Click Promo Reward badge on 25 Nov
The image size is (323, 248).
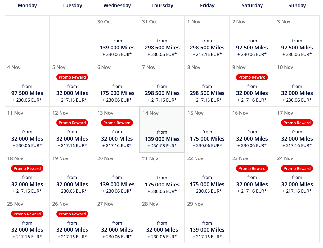tap(27, 214)
